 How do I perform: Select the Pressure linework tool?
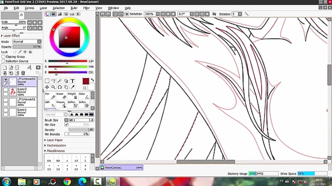[x=61, y=104]
